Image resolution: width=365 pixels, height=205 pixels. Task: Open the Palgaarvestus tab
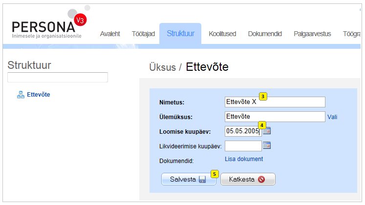[312, 34]
